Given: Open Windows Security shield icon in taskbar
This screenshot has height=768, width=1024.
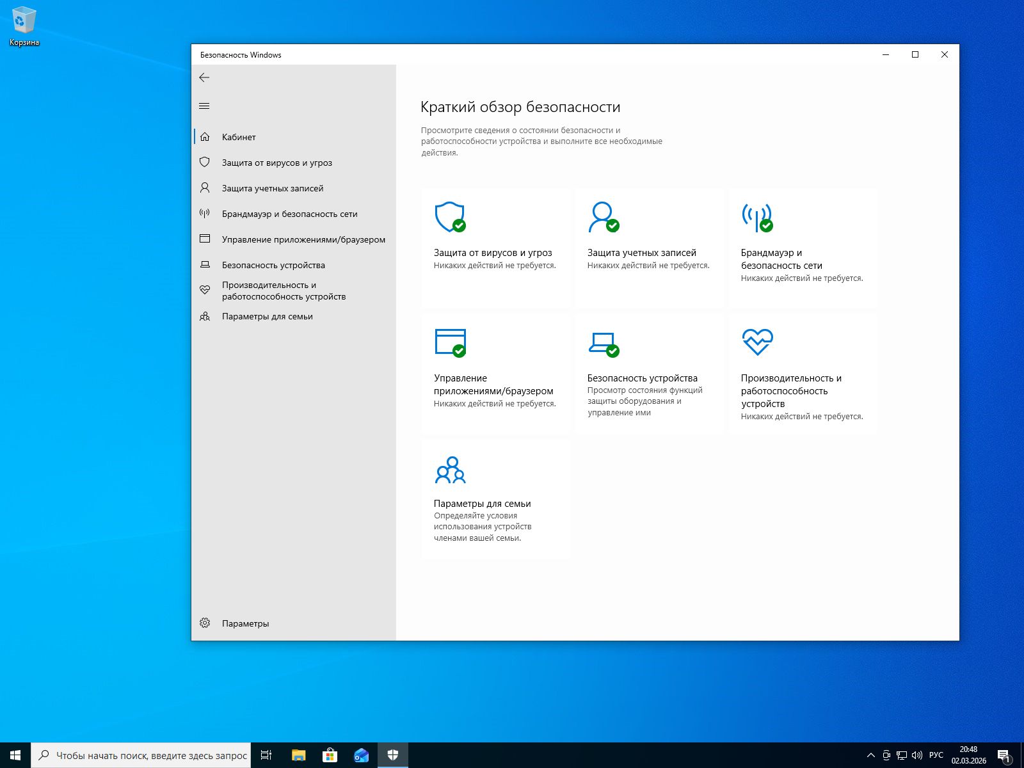Looking at the screenshot, I should click(392, 755).
